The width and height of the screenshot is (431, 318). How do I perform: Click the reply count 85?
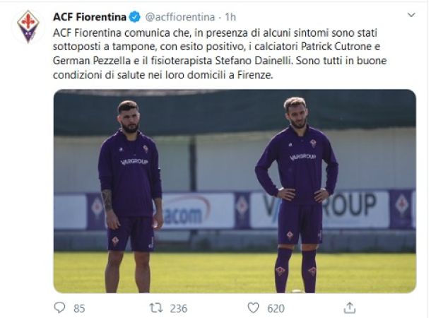[78, 308]
